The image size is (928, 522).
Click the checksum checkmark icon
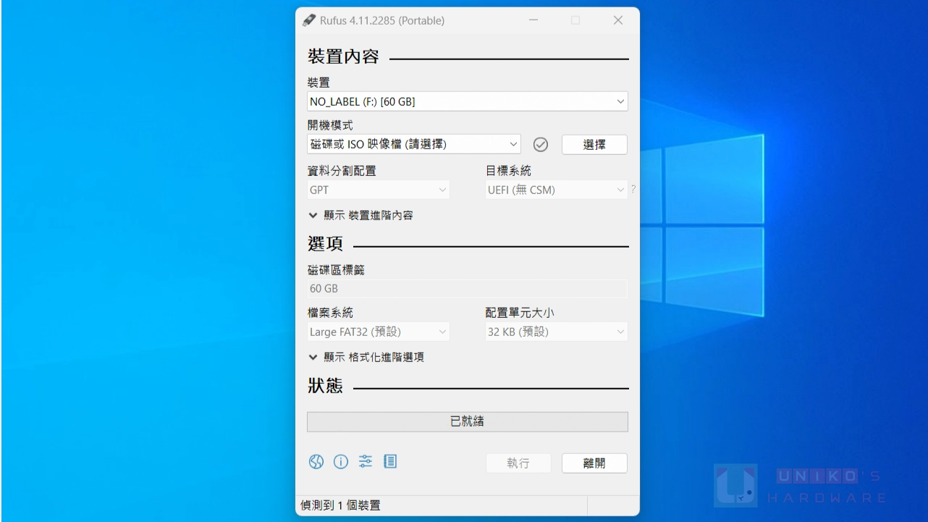click(540, 145)
